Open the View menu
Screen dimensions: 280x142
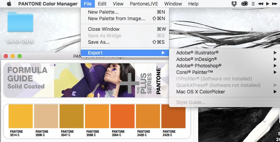(118, 4)
